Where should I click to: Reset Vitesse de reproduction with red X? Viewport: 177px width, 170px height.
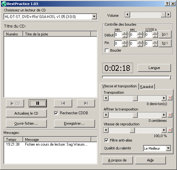point(170,130)
